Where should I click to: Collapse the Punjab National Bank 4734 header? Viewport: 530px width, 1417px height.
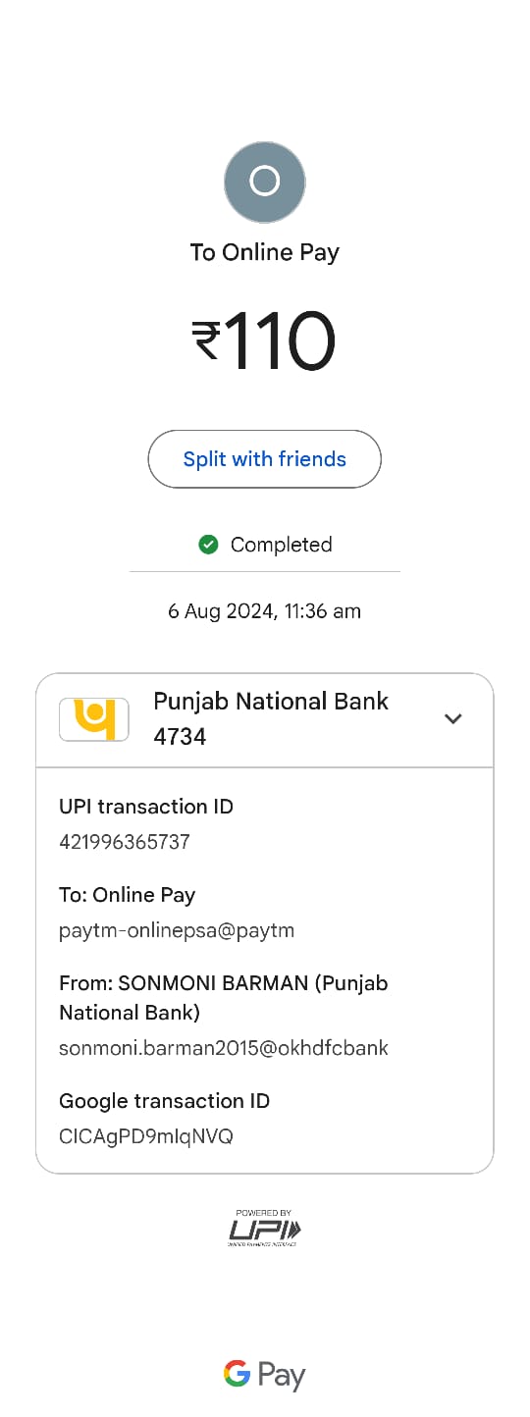click(265, 720)
